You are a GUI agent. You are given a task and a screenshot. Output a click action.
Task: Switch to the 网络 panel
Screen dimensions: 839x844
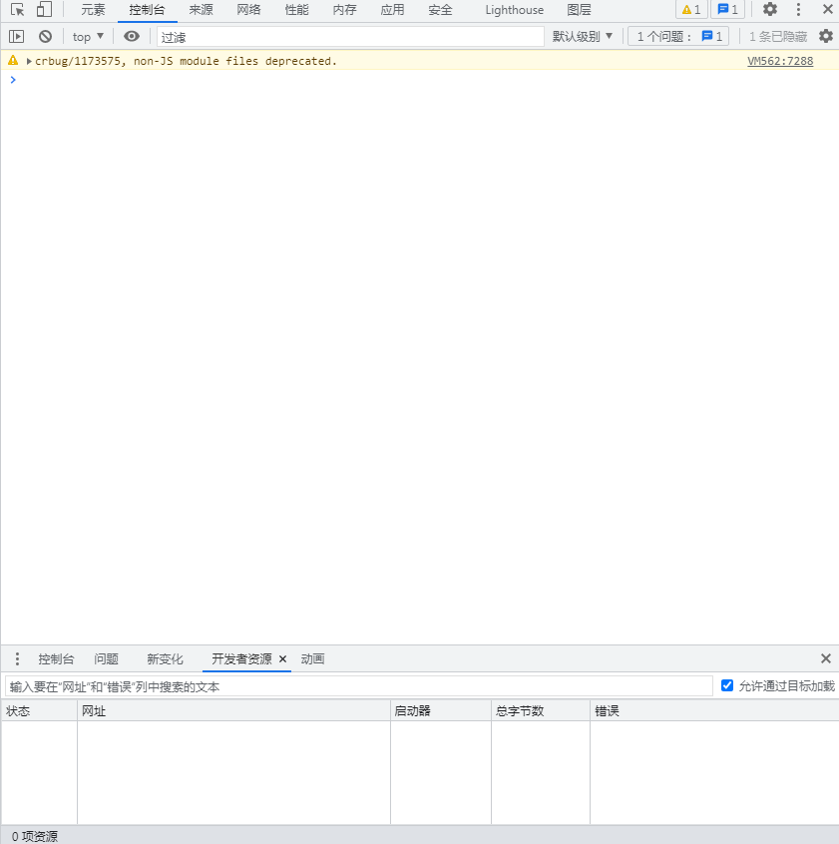coord(247,9)
